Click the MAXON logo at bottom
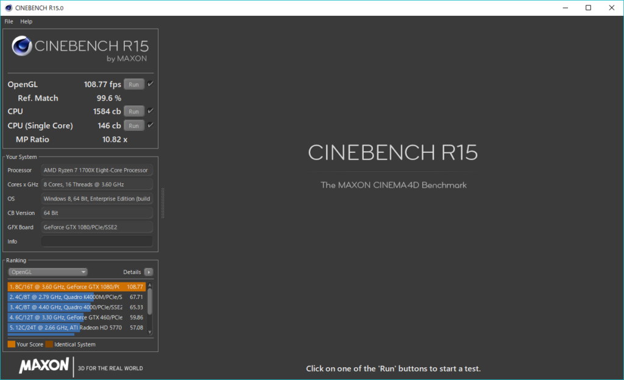Screen dimensions: 624x380 click(x=44, y=365)
